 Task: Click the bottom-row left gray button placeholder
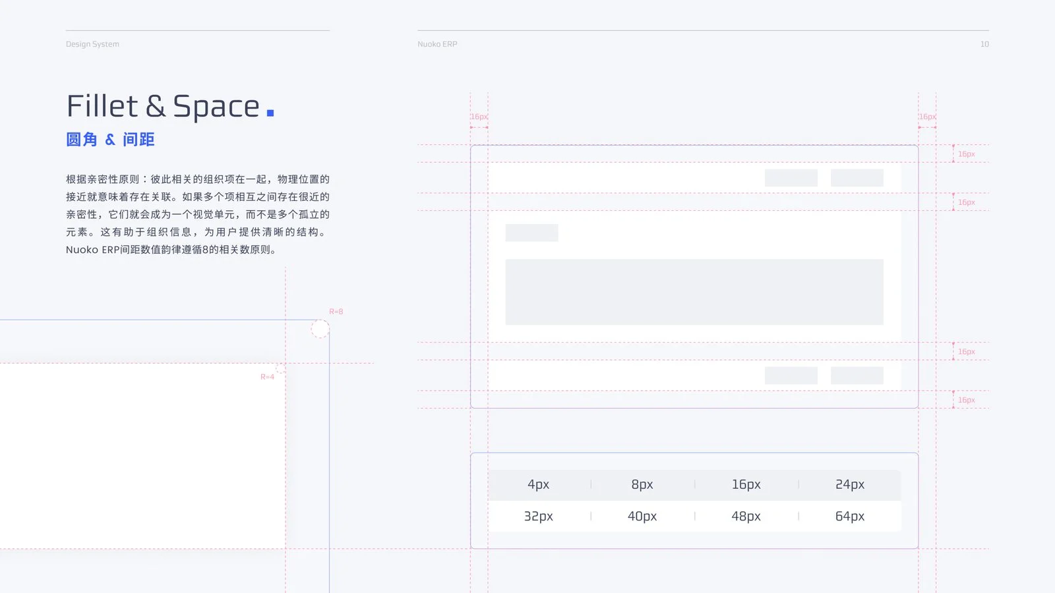point(791,376)
